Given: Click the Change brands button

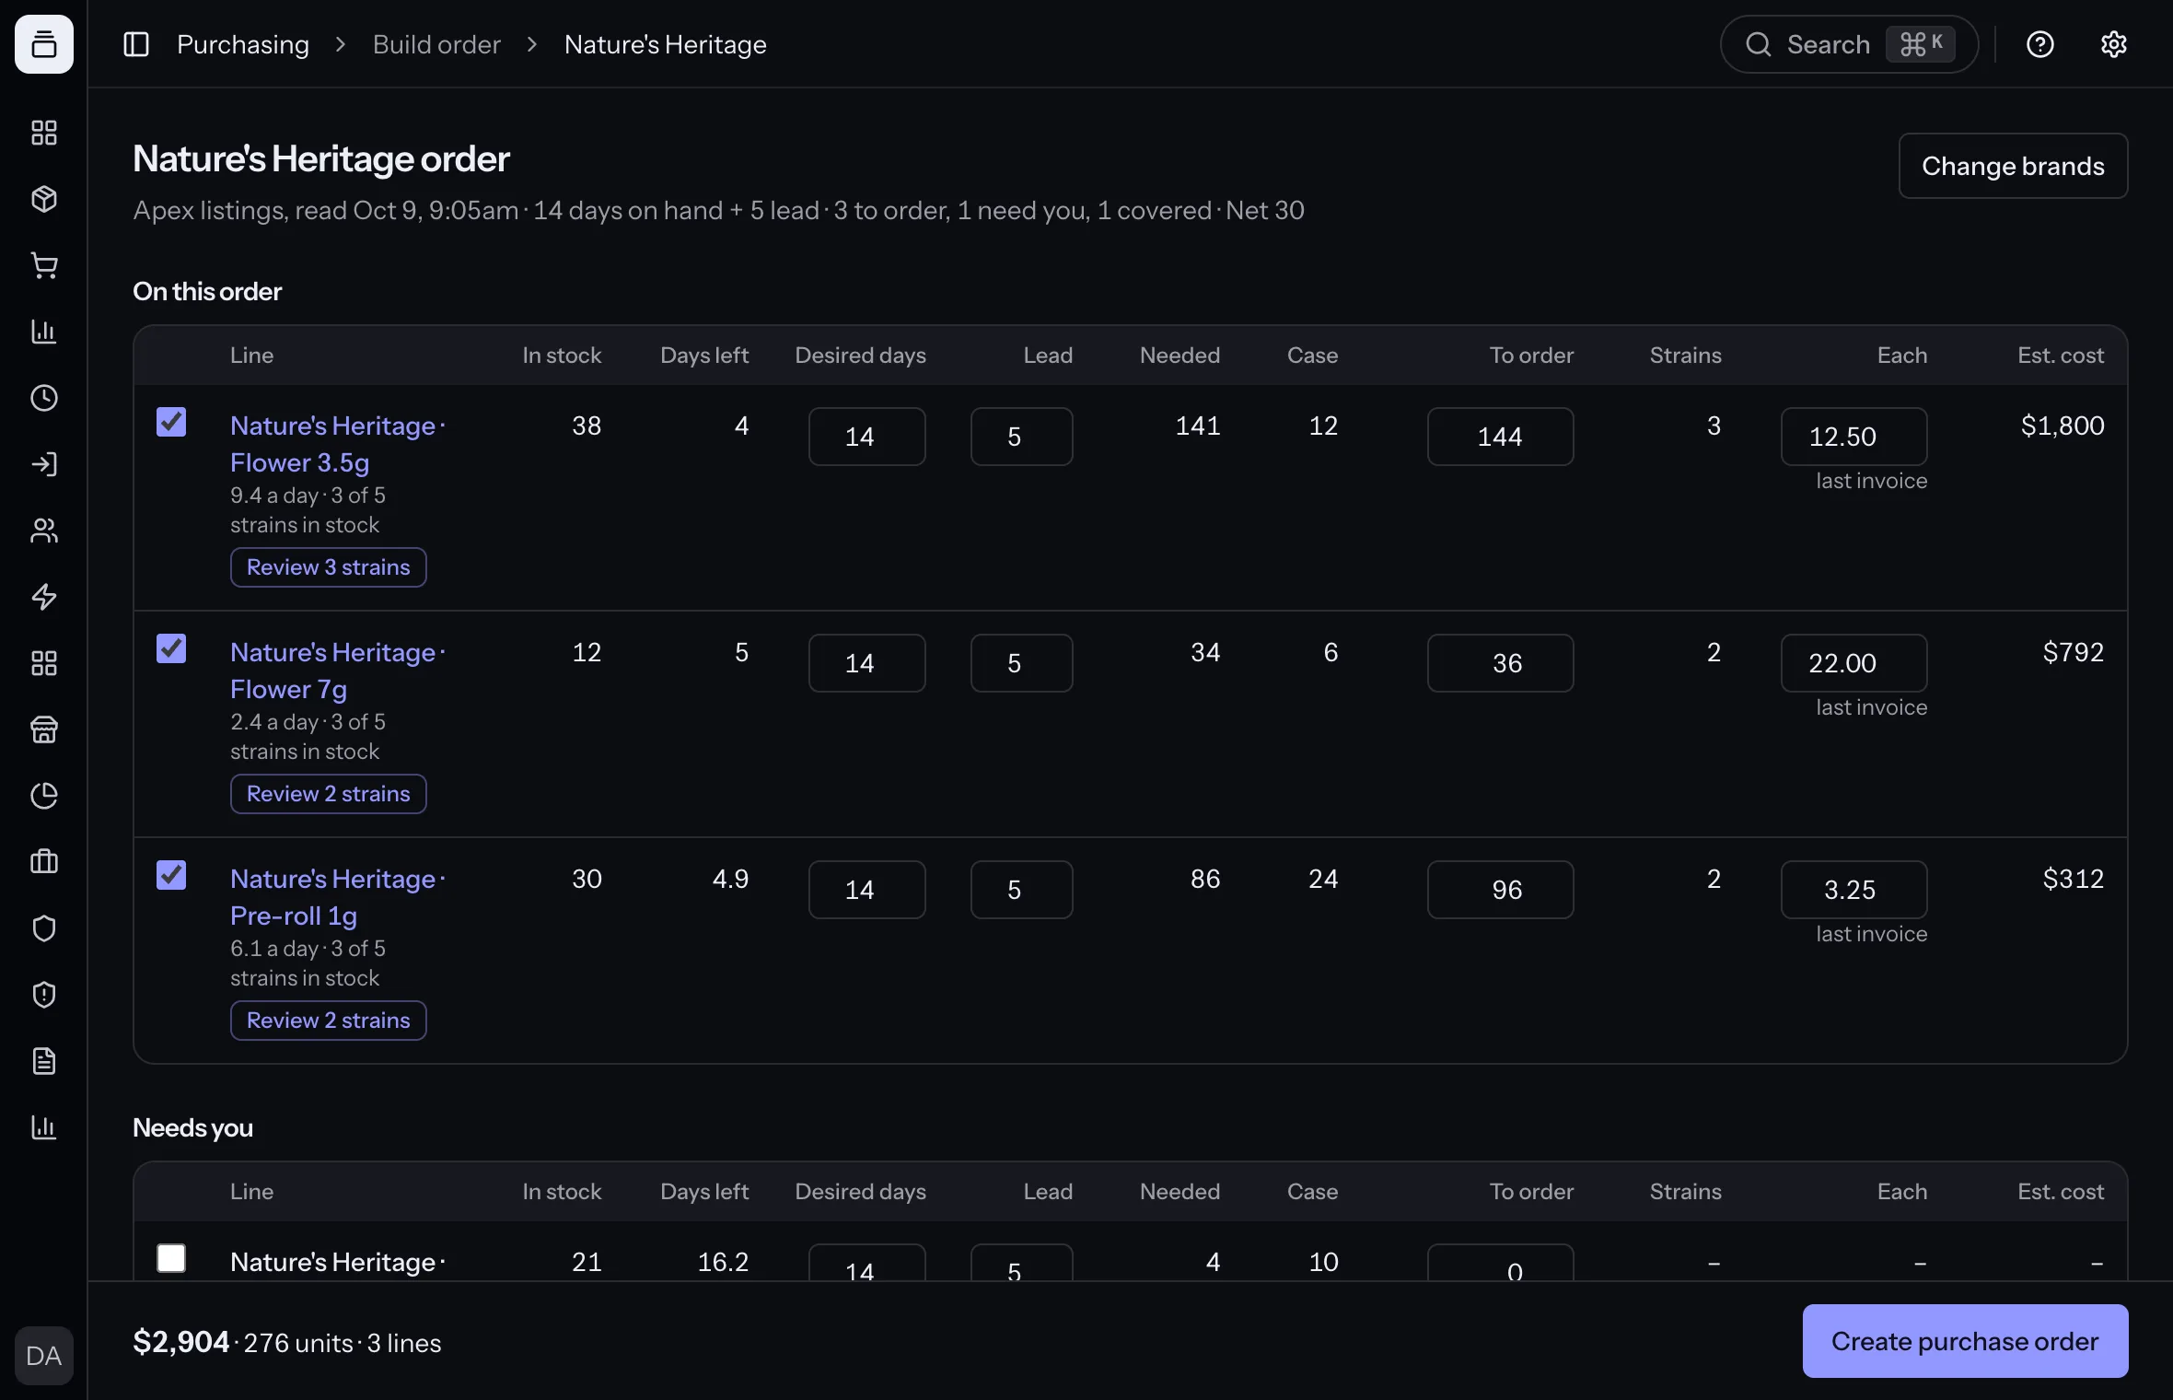Looking at the screenshot, I should point(2013,166).
